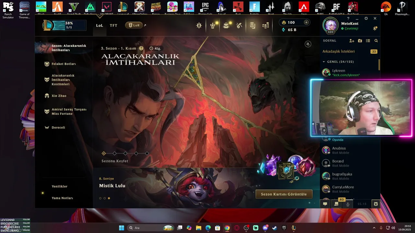Open the notifications bell icon

[x=375, y=28]
